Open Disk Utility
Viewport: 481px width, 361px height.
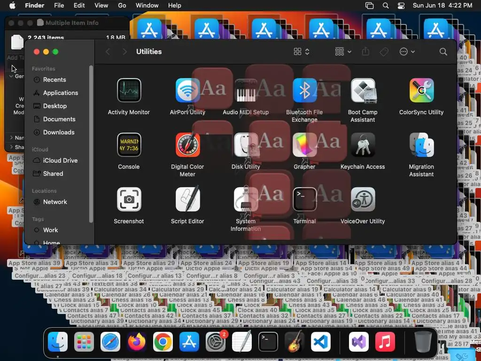[246, 145]
